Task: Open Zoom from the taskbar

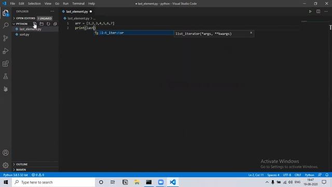Action: tap(161, 182)
